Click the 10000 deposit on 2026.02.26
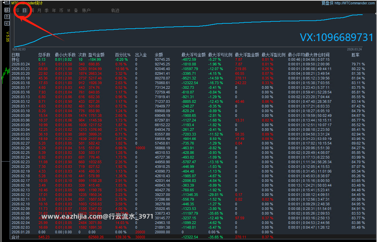 coord(140,148)
